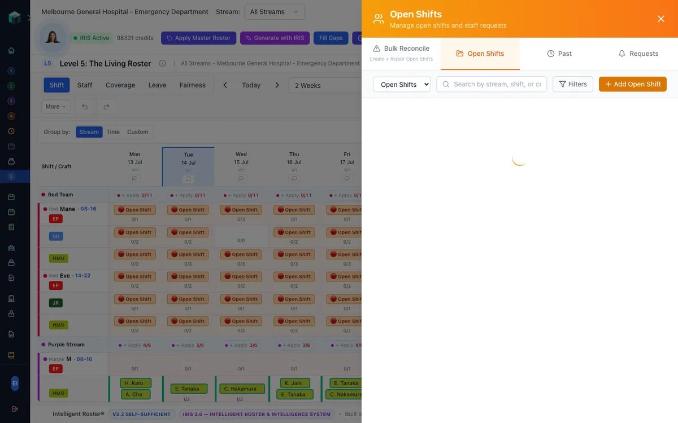This screenshot has width=678, height=423.
Task: Open the building icon in sidebar
Action: (x=11, y=298)
